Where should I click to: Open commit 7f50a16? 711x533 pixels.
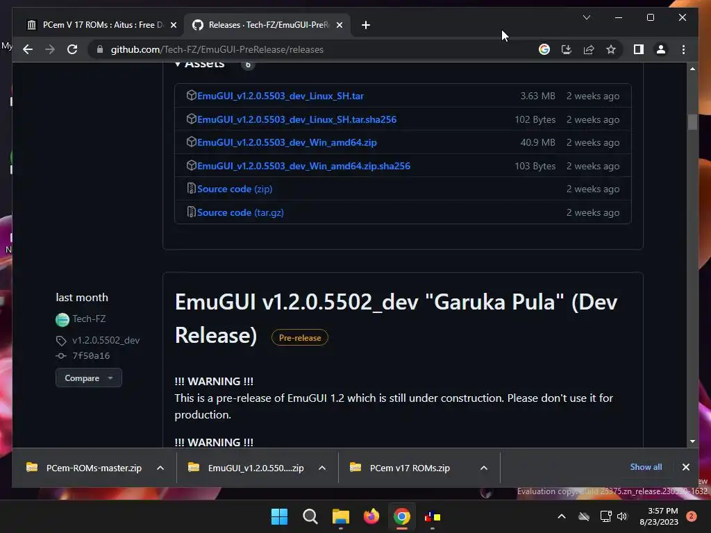tap(91, 356)
